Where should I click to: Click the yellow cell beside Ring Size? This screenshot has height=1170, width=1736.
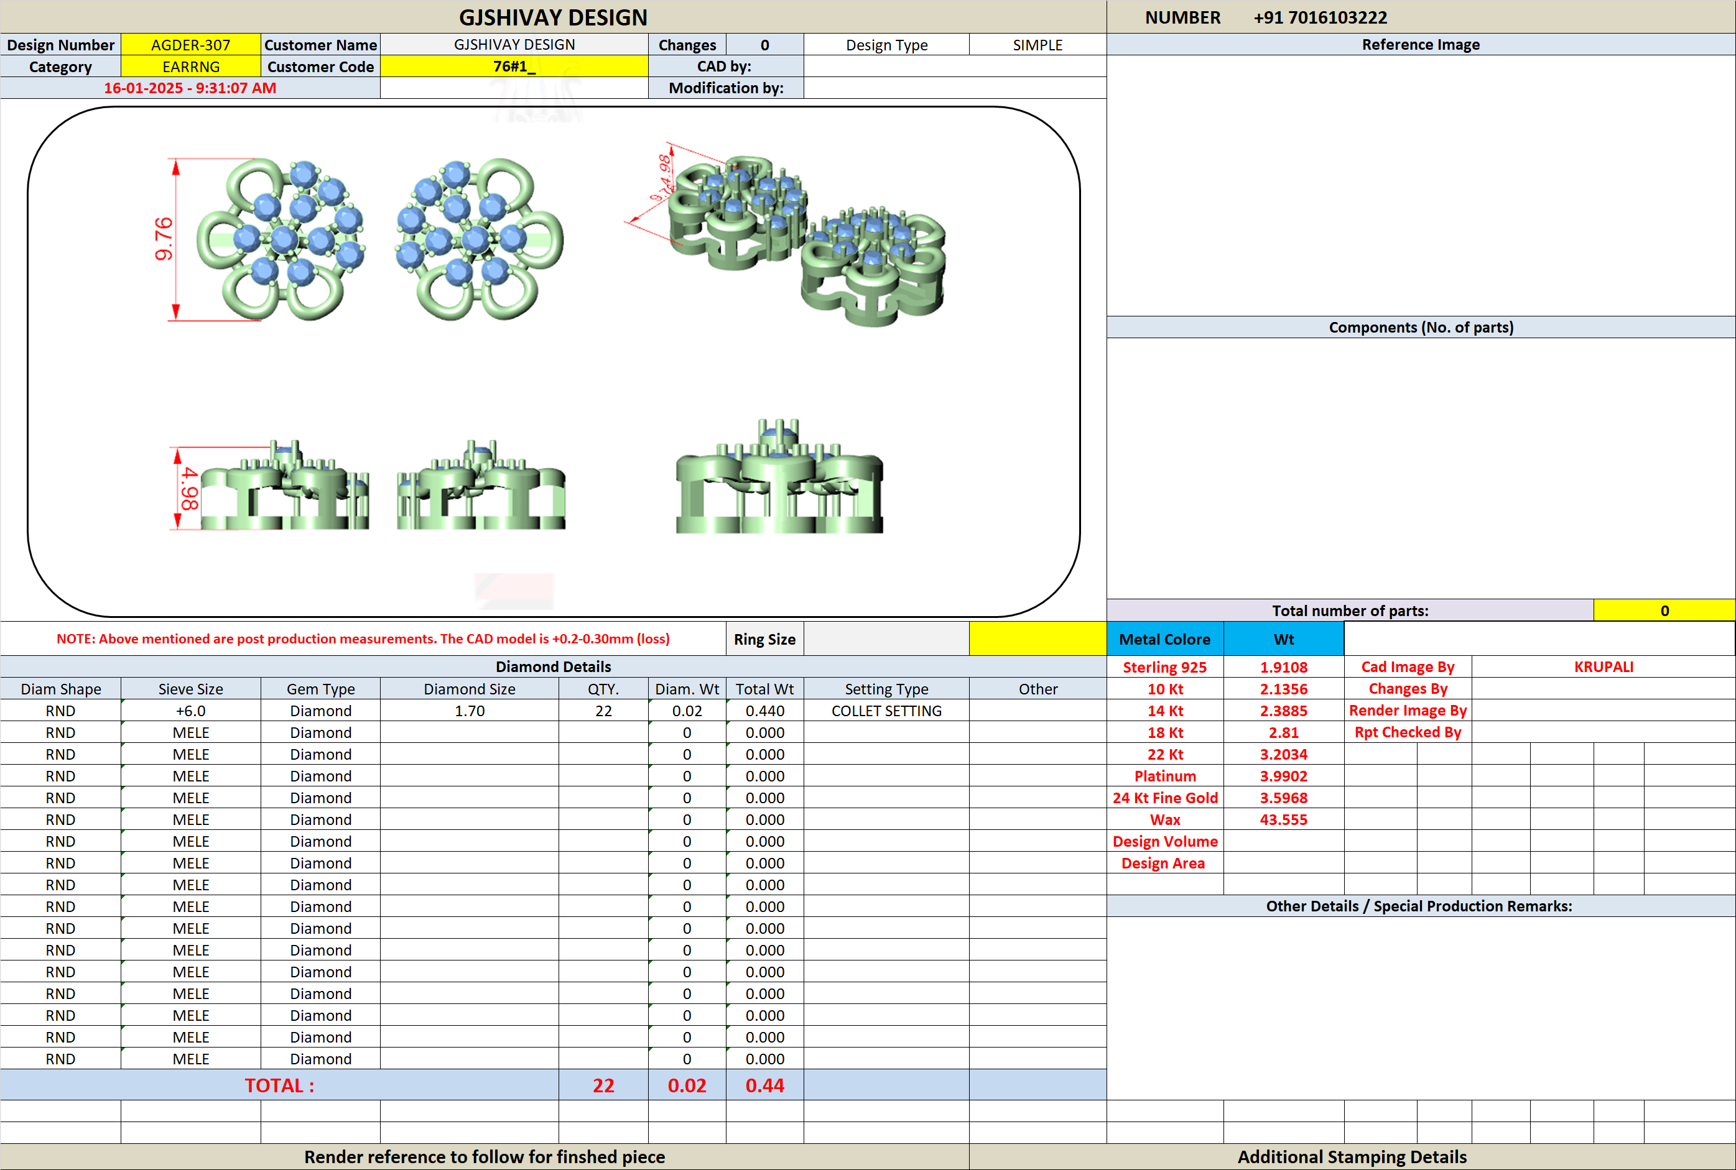tap(1037, 638)
